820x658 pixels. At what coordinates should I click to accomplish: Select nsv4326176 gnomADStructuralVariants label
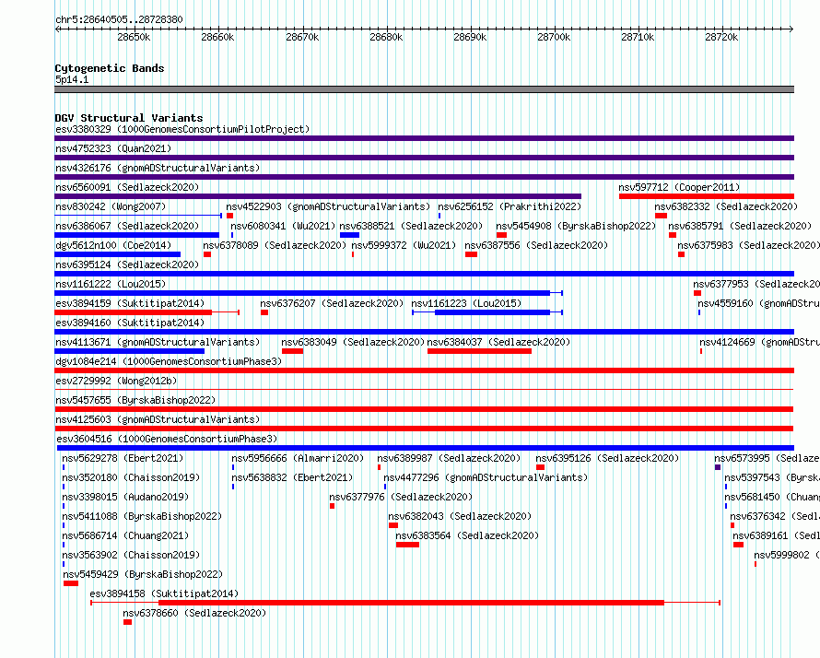pyautogui.click(x=158, y=168)
